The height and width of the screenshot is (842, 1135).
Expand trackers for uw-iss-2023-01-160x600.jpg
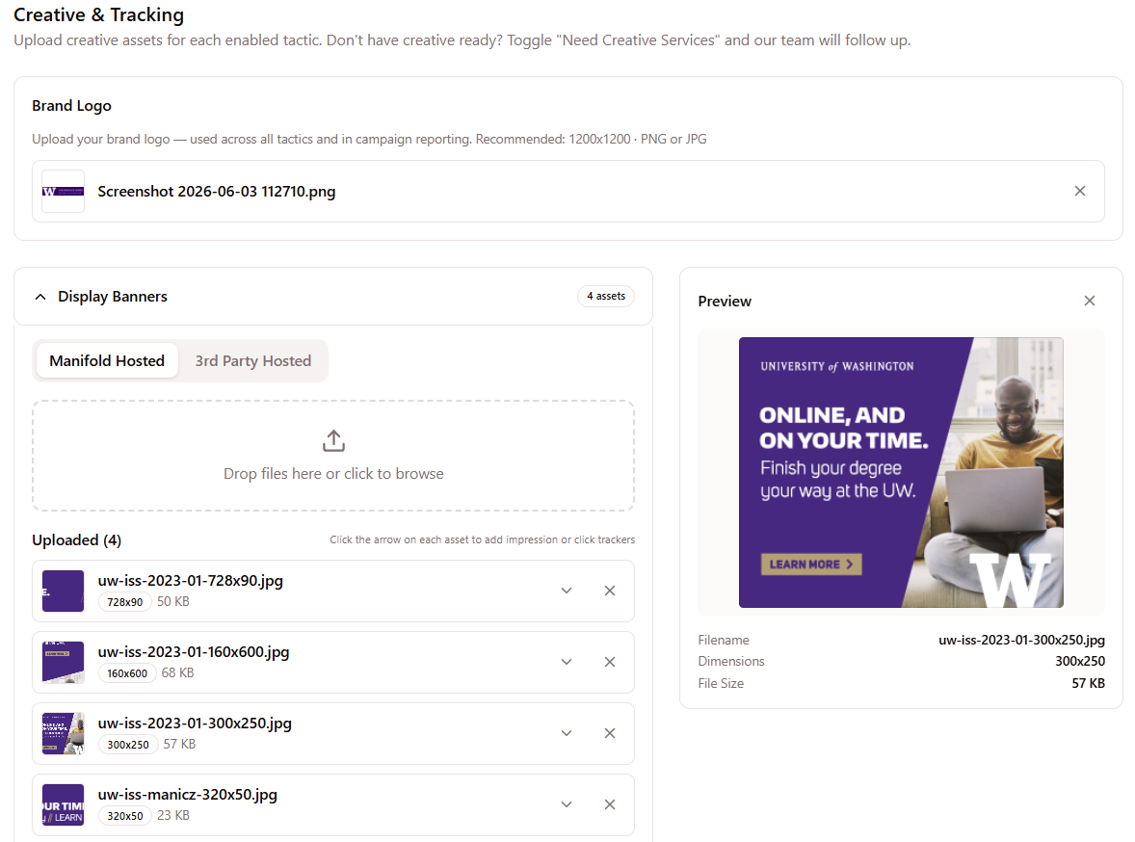click(x=567, y=662)
